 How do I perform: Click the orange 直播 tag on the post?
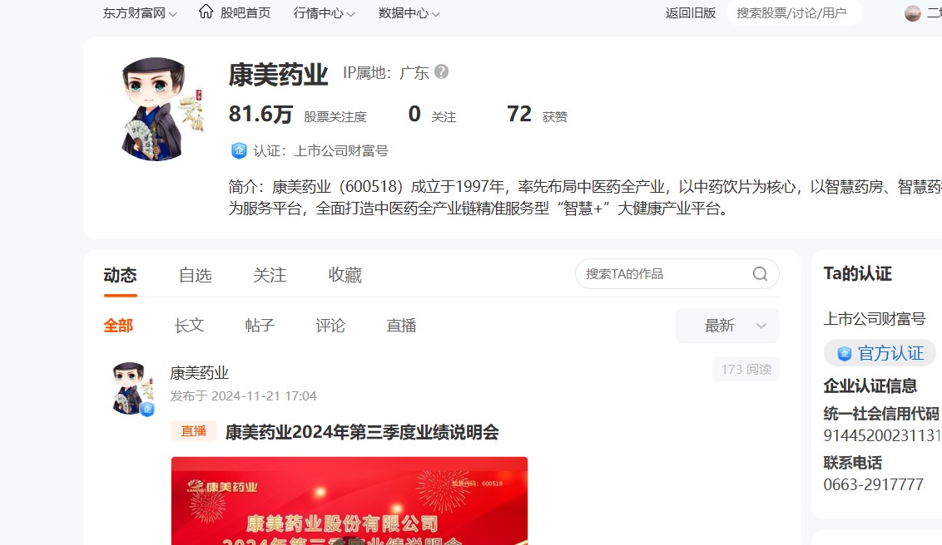(193, 431)
